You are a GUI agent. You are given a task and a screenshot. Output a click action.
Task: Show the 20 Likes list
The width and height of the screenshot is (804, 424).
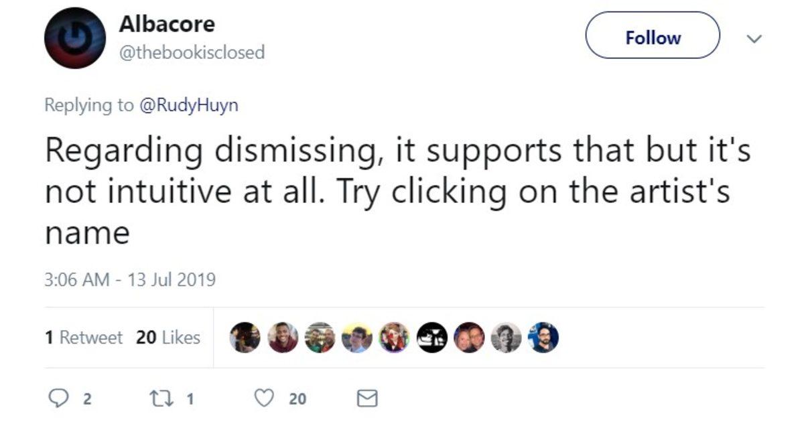[x=167, y=338]
